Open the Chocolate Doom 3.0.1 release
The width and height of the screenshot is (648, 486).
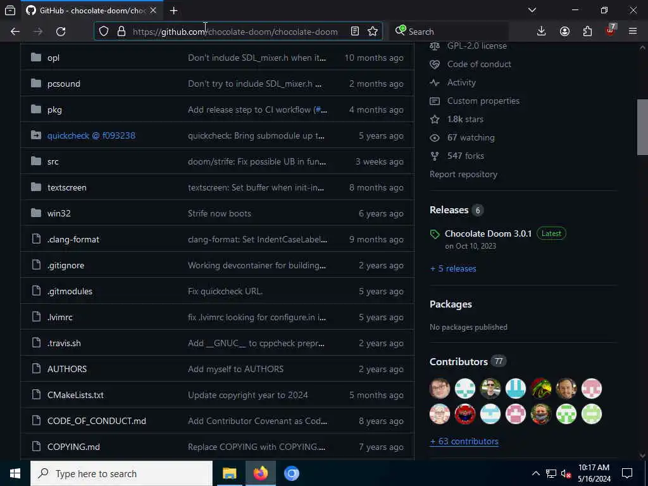[488, 234]
